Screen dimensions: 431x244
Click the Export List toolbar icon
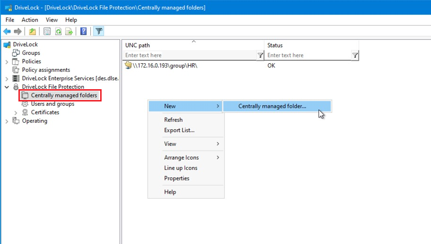[69, 32]
